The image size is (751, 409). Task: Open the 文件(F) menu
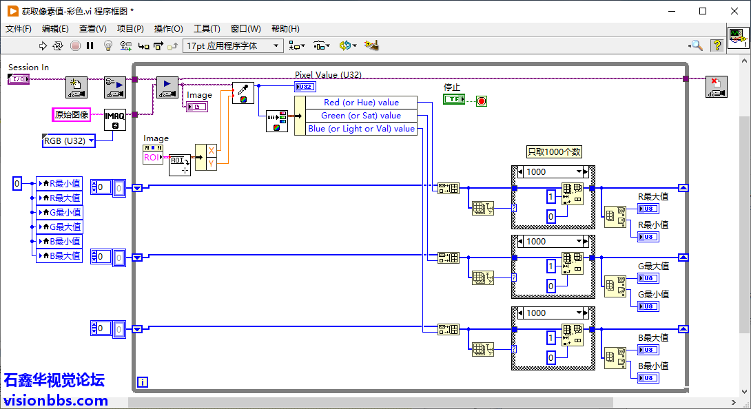tap(18, 29)
